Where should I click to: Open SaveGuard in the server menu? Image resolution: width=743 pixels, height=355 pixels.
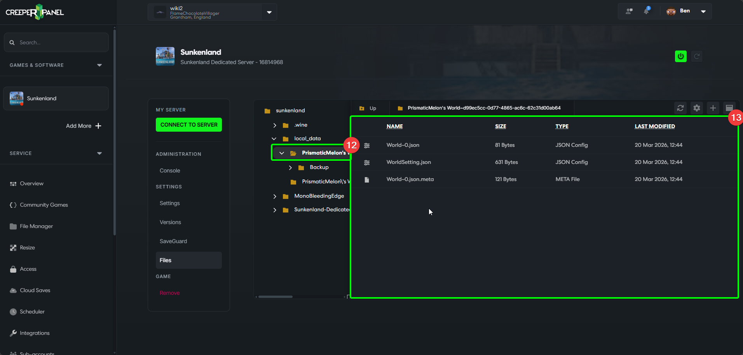tap(173, 241)
